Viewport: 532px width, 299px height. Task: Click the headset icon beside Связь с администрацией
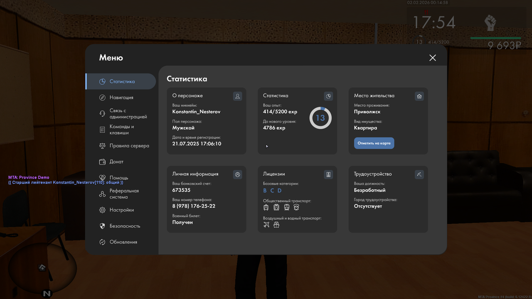[x=102, y=114]
